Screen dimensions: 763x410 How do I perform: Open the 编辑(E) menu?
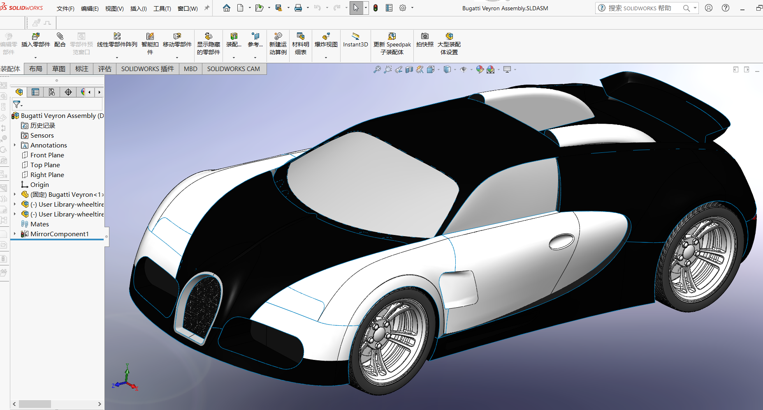(90, 9)
